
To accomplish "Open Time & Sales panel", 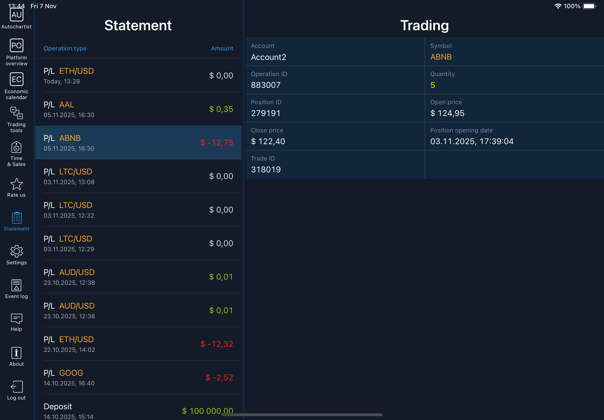I will pyautogui.click(x=16, y=147).
